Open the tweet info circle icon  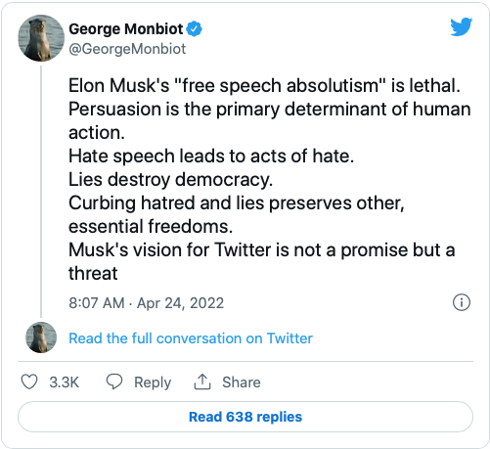point(462,302)
